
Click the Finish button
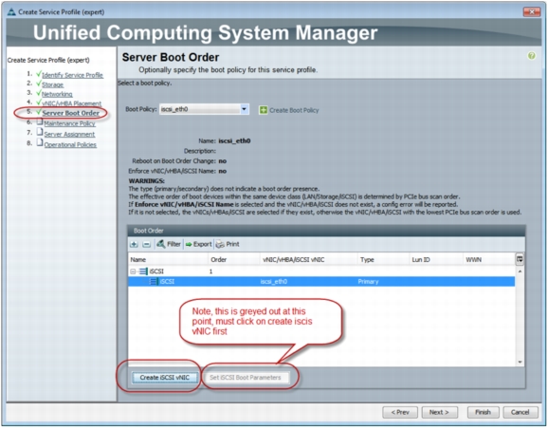(x=483, y=412)
